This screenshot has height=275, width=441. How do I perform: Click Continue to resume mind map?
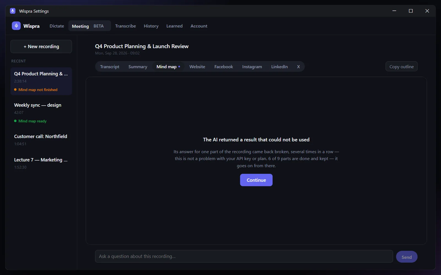(x=256, y=180)
